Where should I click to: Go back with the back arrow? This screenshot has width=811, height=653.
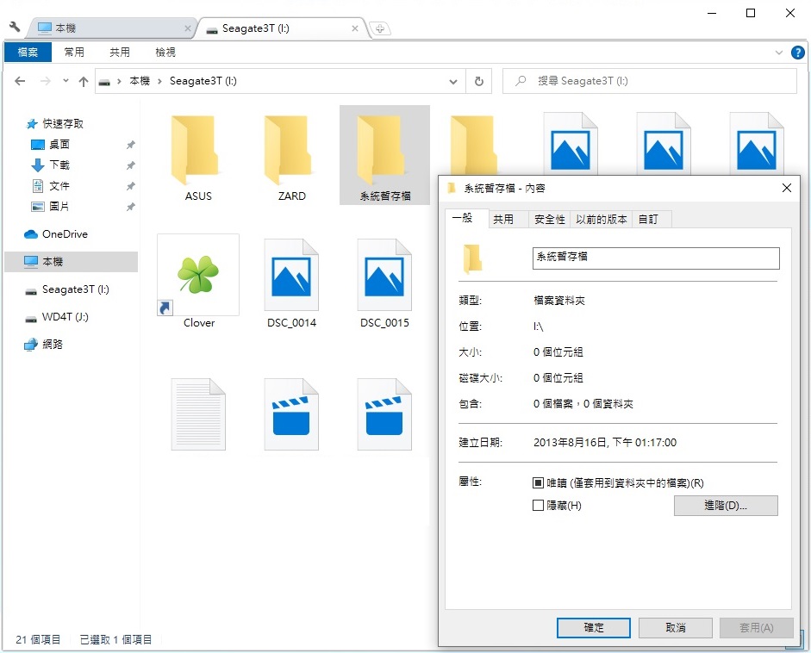point(20,81)
